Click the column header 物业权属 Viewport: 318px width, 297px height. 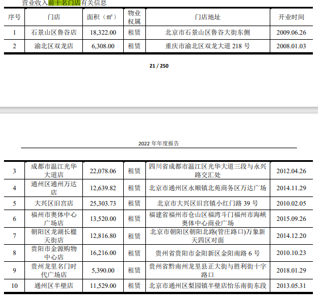[134, 17]
